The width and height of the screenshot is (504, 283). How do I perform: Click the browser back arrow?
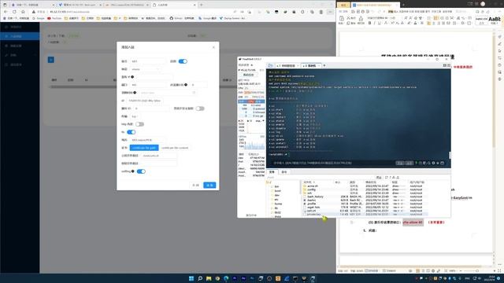pos(6,12)
